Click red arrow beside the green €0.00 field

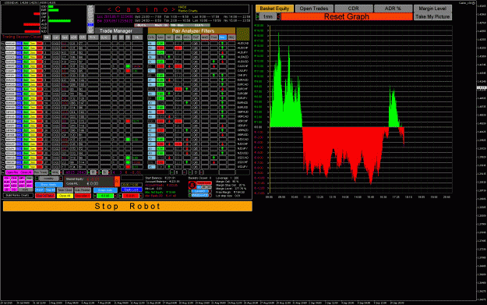point(115,196)
